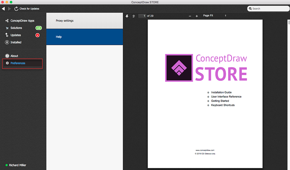The image size is (290, 170).
Task: Click the Updates sidebar icon
Action: [x=7, y=35]
